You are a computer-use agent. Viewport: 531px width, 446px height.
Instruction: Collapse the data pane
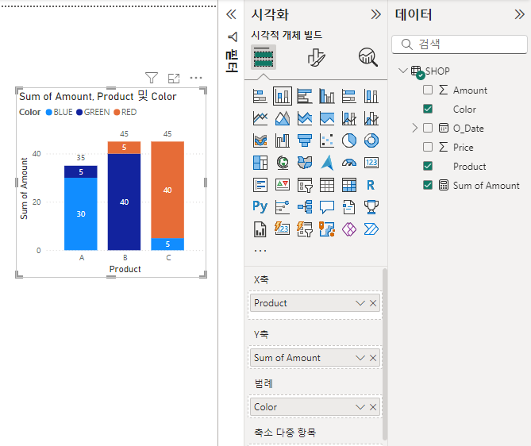pos(519,14)
